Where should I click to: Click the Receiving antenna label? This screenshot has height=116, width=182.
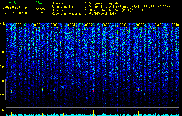(67, 14)
